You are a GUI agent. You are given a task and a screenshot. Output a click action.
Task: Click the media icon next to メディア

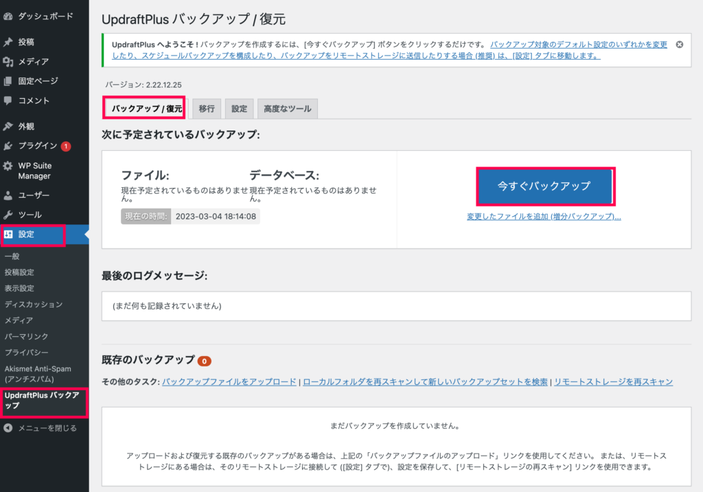click(8, 61)
